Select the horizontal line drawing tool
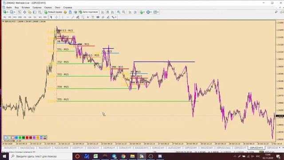284x160 pixels. point(68,17)
